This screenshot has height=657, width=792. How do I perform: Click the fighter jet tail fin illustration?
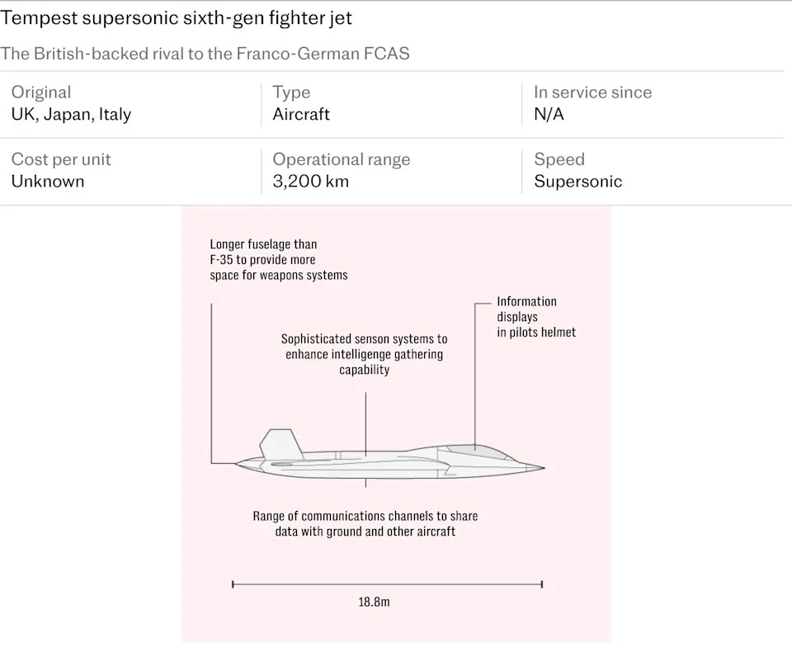click(281, 444)
